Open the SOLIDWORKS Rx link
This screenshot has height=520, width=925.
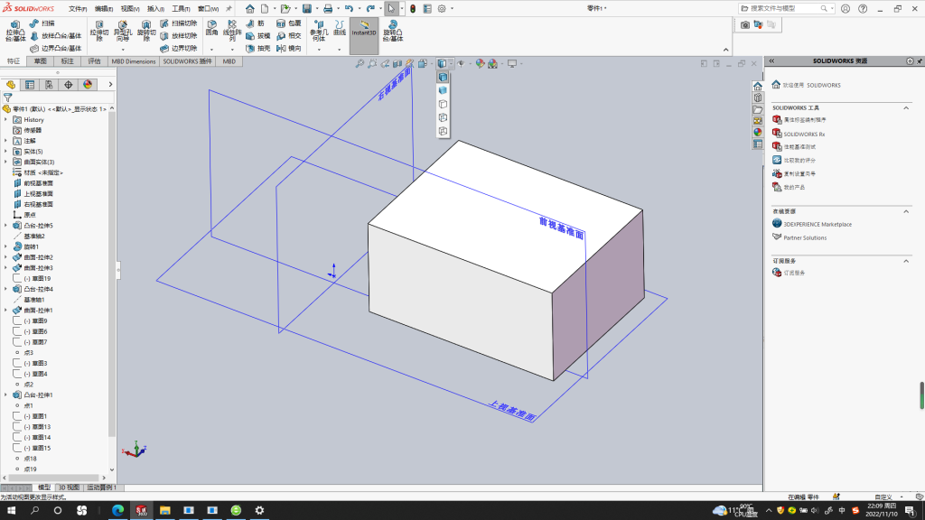[804, 135]
